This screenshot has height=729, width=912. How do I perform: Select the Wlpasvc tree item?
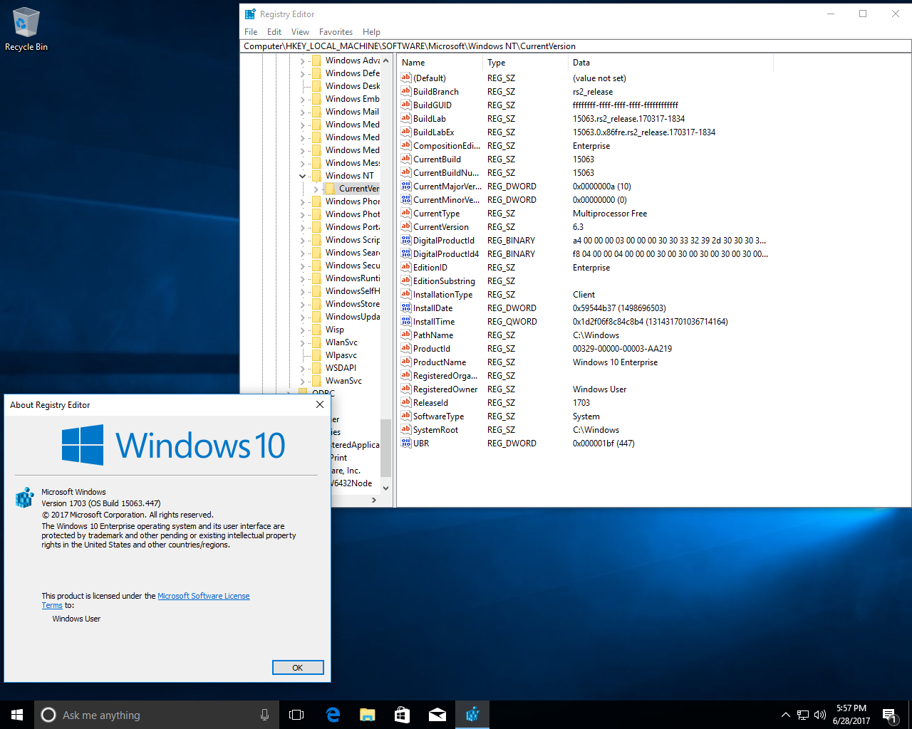341,355
